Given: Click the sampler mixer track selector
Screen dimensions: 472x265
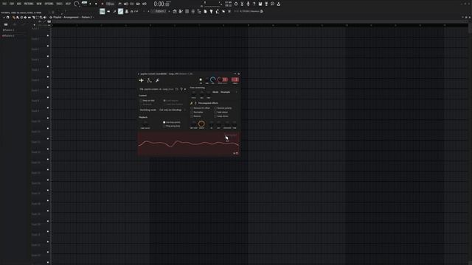Looking at the screenshot, I should tap(235, 79).
